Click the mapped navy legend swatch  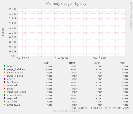5,98
